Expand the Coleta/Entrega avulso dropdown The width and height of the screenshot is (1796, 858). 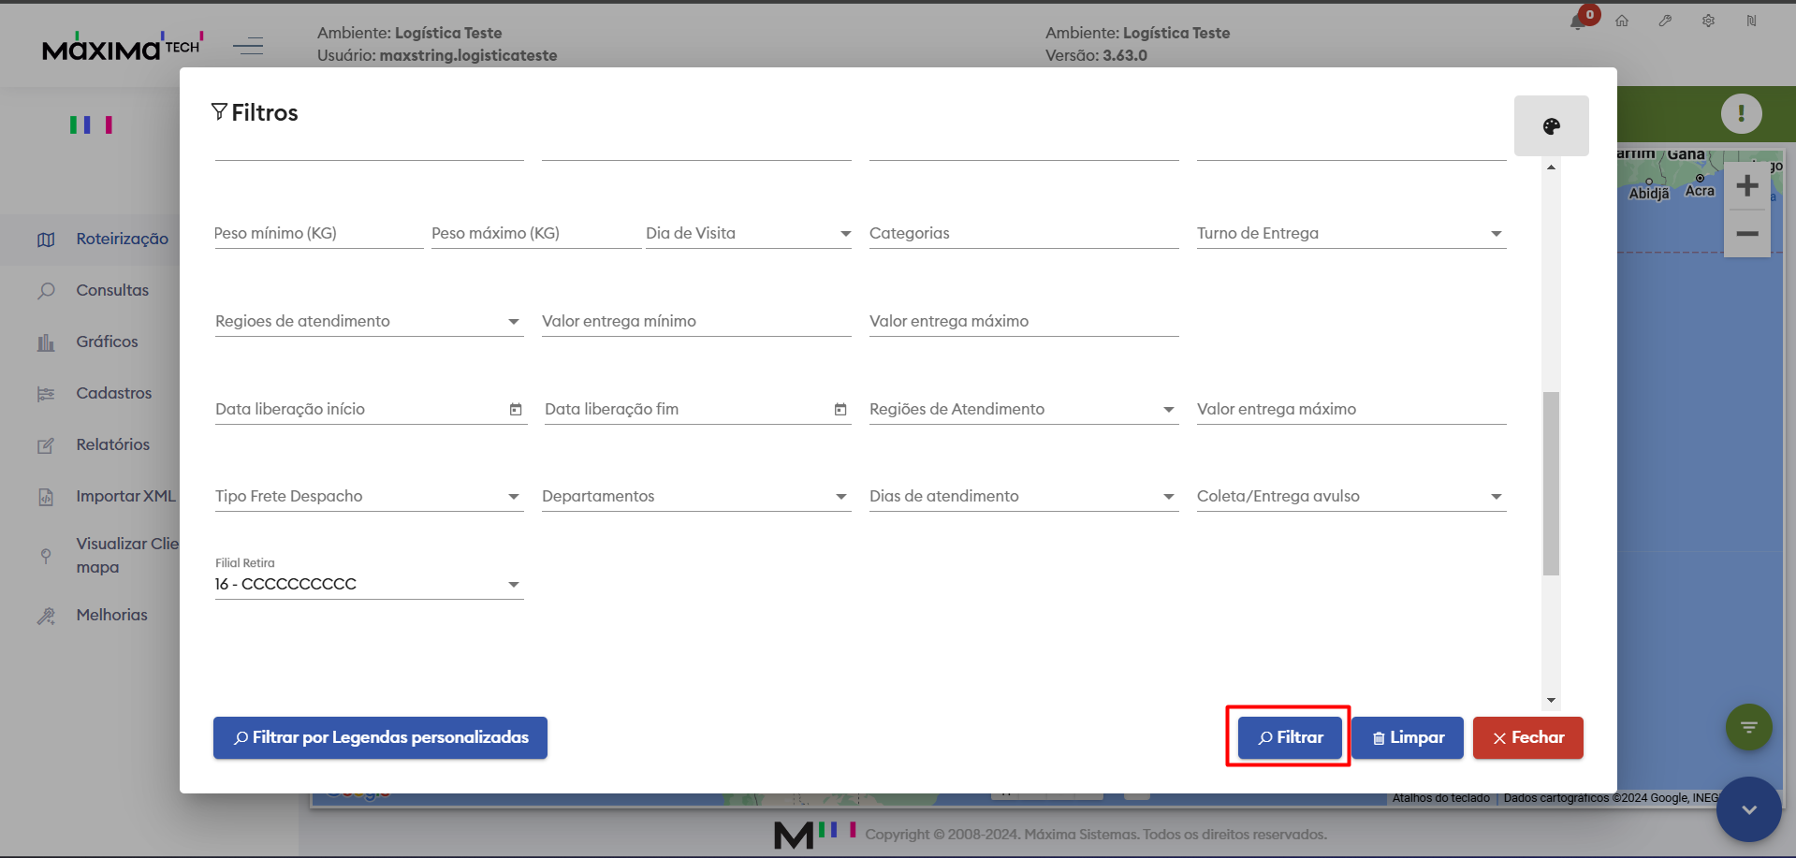coord(1351,497)
